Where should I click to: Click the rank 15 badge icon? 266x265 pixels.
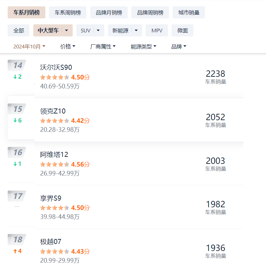pos(17,109)
